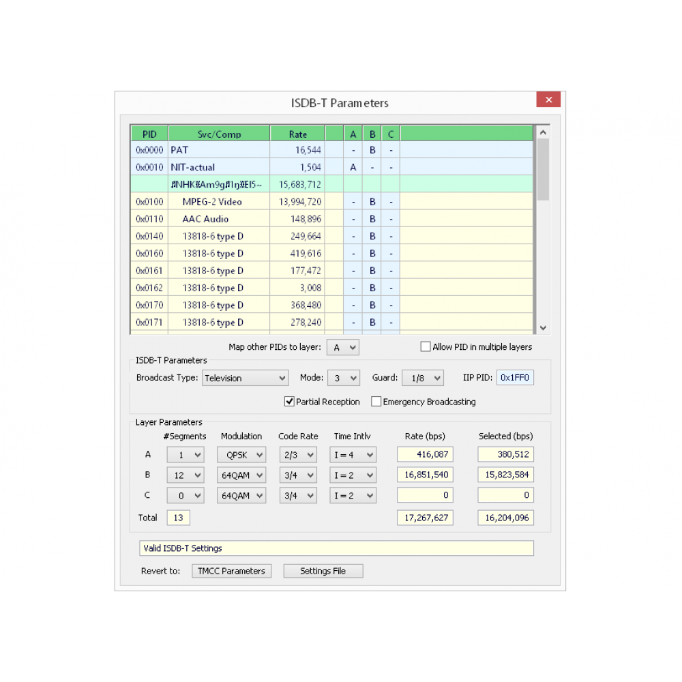Enable Allow PID in multiple layers

(426, 347)
